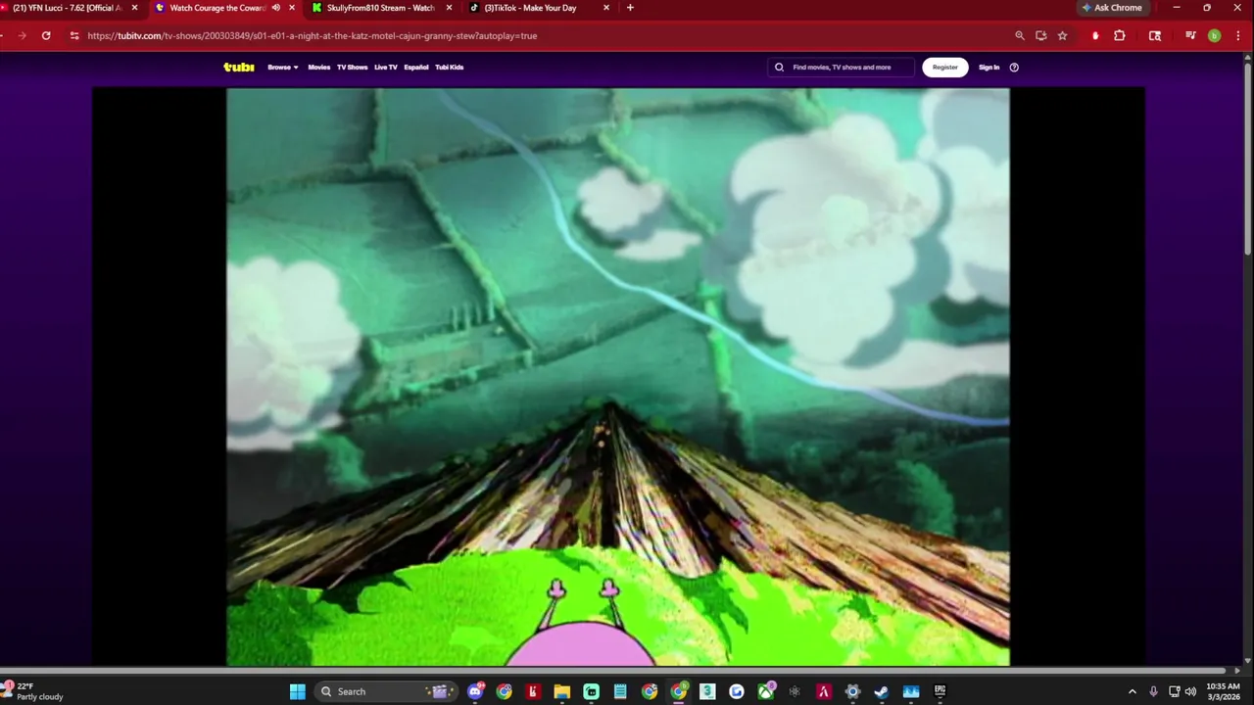Focus the Find movies, TV shows search box
The height and width of the screenshot is (705, 1254).
click(842, 68)
